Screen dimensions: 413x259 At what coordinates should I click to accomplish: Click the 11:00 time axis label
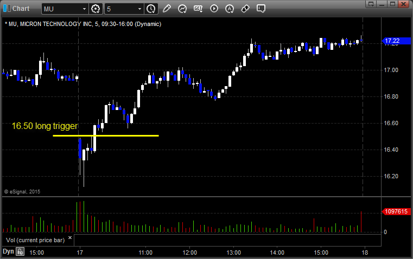coord(145,252)
